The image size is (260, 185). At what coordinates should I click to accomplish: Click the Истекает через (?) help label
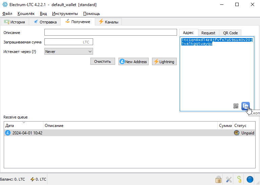pyautogui.click(x=20, y=52)
